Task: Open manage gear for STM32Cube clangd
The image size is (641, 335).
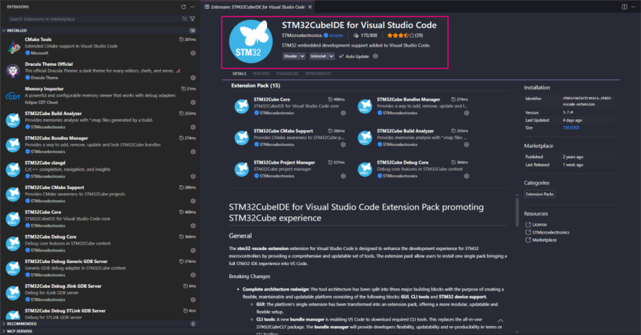Action: click(x=193, y=176)
